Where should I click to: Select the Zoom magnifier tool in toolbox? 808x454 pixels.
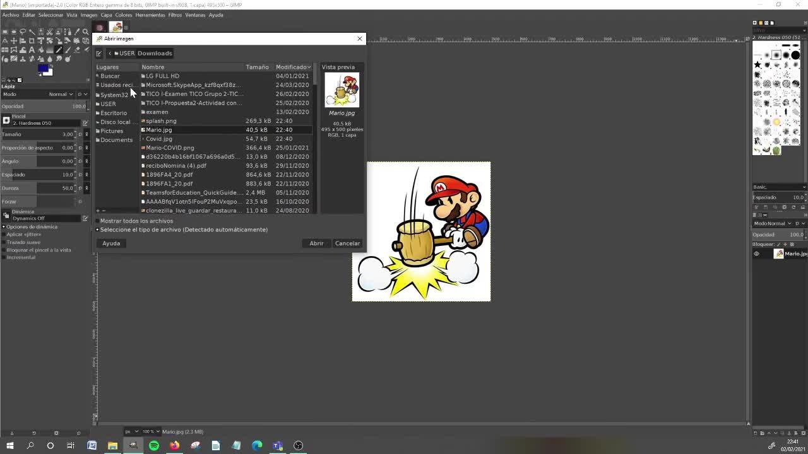(86, 32)
